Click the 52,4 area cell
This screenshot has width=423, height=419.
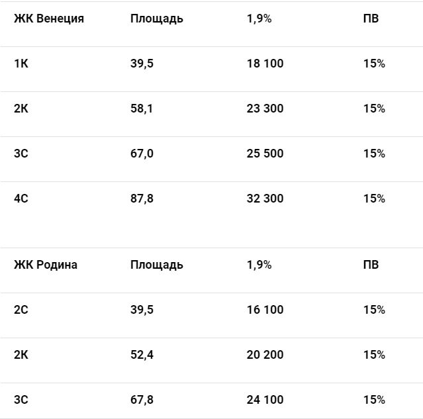pos(142,355)
